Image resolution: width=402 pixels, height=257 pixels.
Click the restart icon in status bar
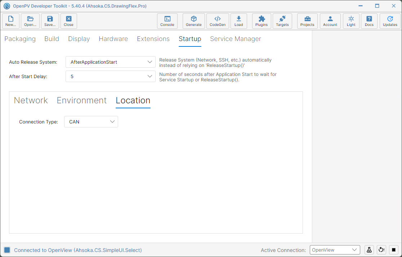(x=381, y=249)
